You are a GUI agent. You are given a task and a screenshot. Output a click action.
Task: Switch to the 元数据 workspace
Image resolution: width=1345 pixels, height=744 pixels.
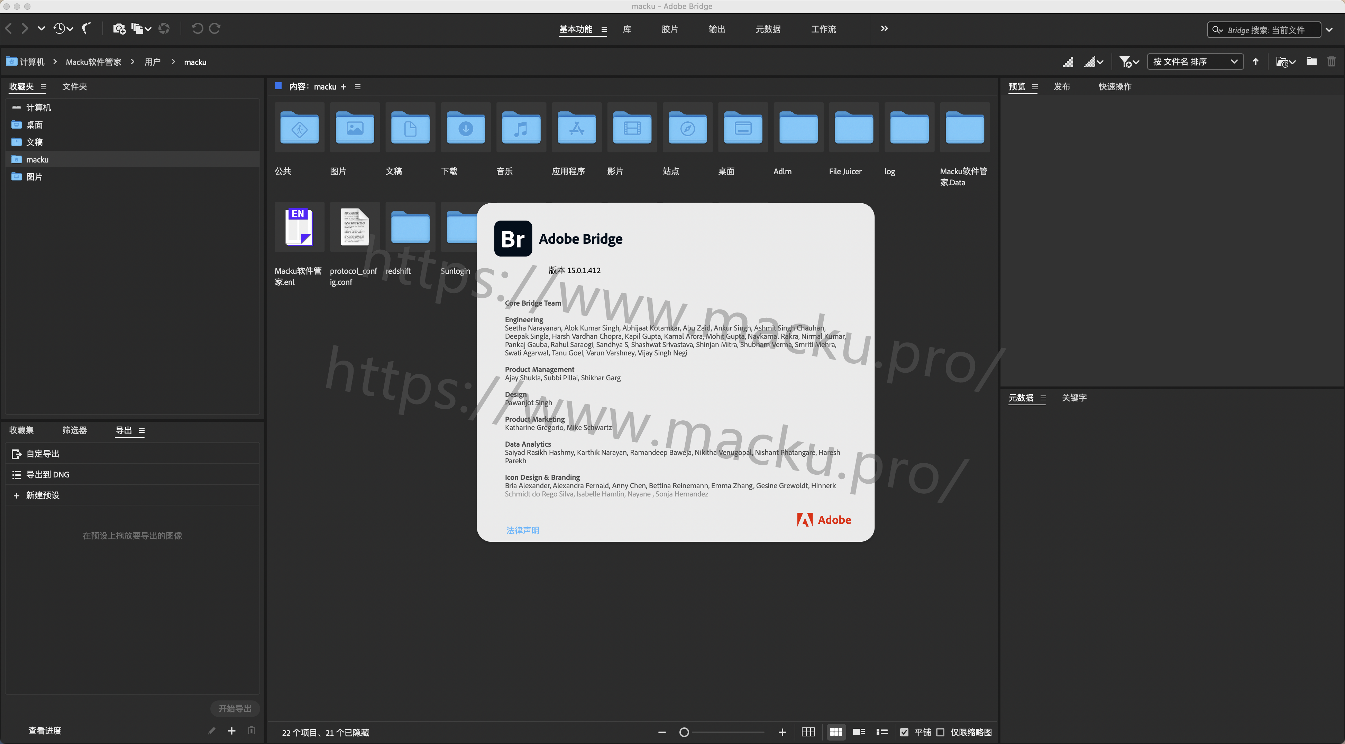coord(768,29)
